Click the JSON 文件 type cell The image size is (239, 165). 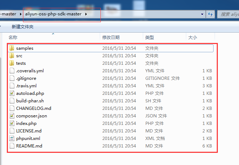tap(156, 116)
